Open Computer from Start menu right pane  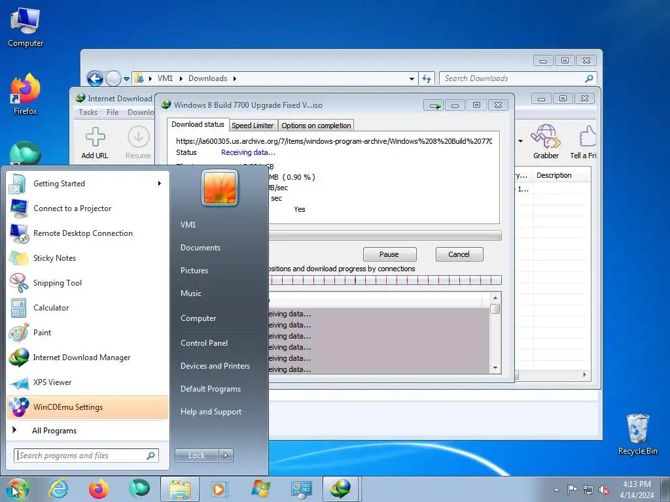pos(198,318)
